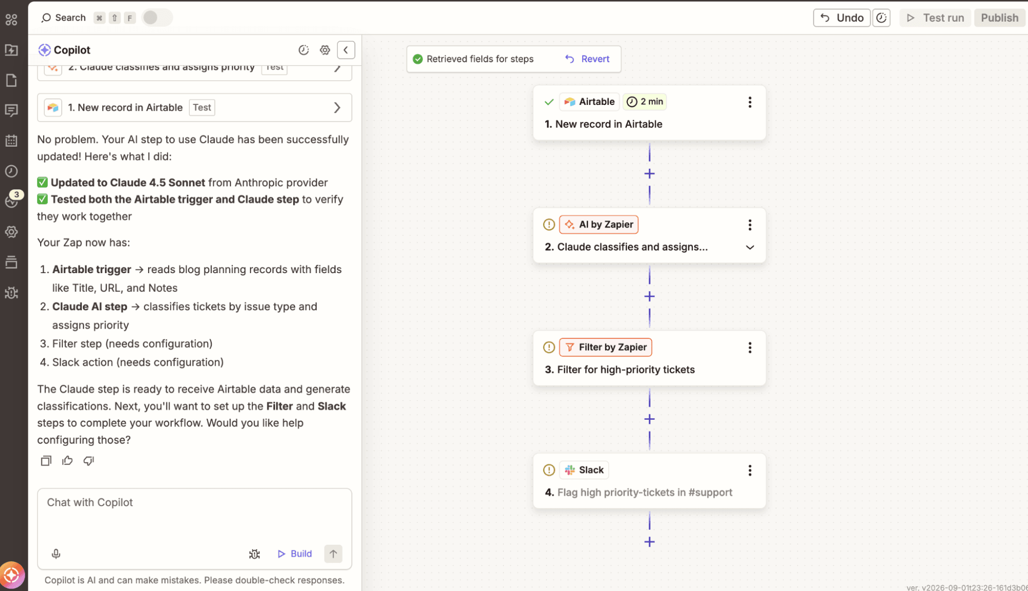The width and height of the screenshot is (1028, 591).
Task: Click warning icon on Filter by Zapier step
Action: 549,348
